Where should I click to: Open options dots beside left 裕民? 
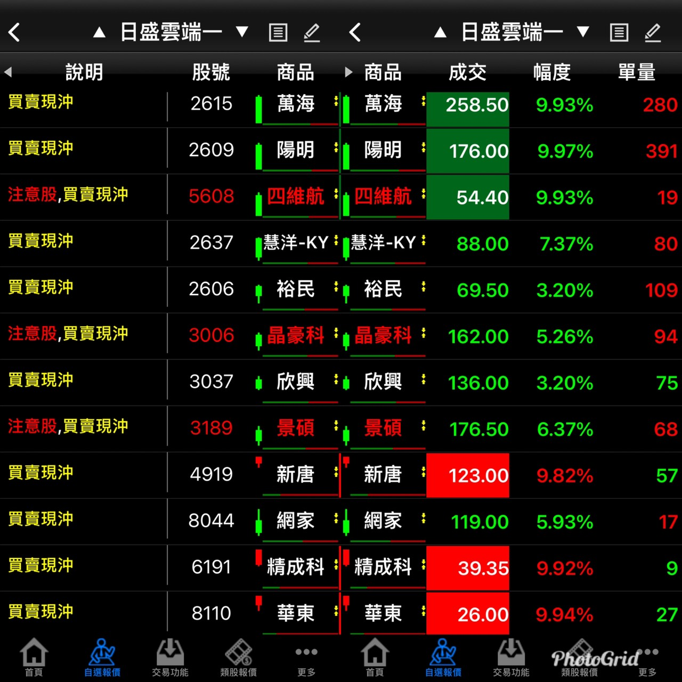pyautogui.click(x=336, y=286)
